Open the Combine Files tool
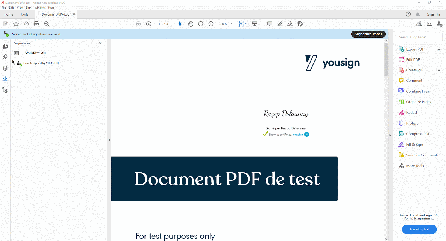 [414, 91]
